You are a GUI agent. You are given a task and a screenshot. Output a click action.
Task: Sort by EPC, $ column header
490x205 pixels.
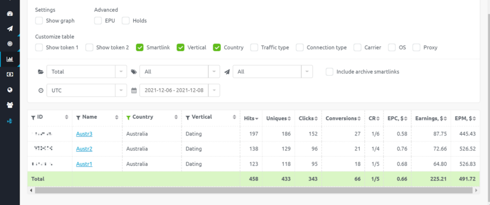coord(397,119)
